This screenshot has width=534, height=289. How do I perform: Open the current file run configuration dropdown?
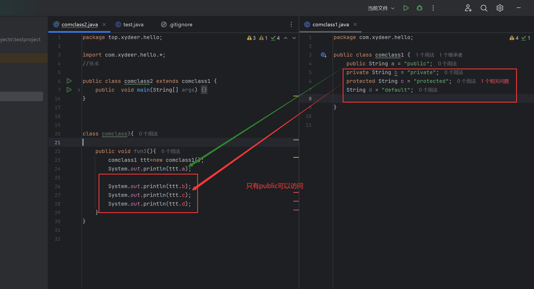[x=381, y=8]
